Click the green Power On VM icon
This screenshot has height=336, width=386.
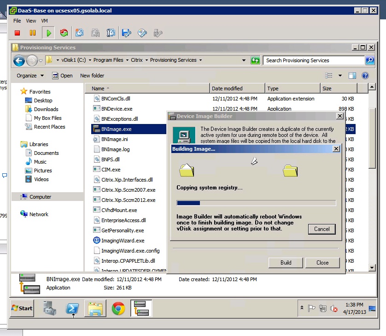[x=48, y=33]
